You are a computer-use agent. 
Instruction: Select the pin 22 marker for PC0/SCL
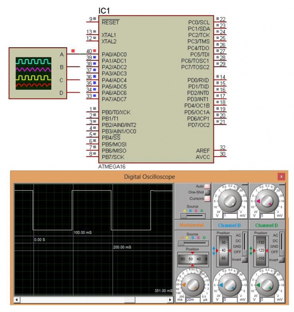[x=217, y=19]
